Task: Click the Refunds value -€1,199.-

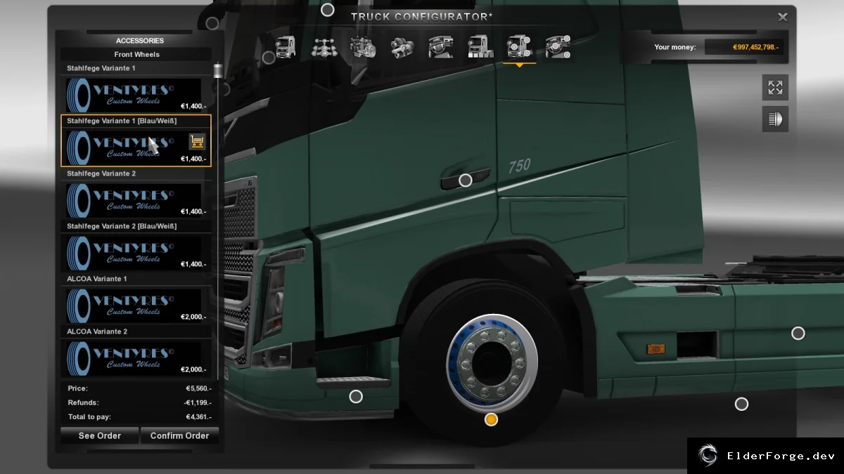Action: (x=197, y=402)
